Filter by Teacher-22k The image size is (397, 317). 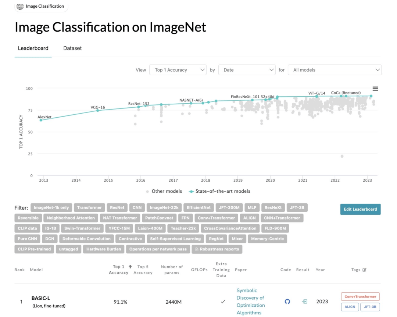(183, 228)
